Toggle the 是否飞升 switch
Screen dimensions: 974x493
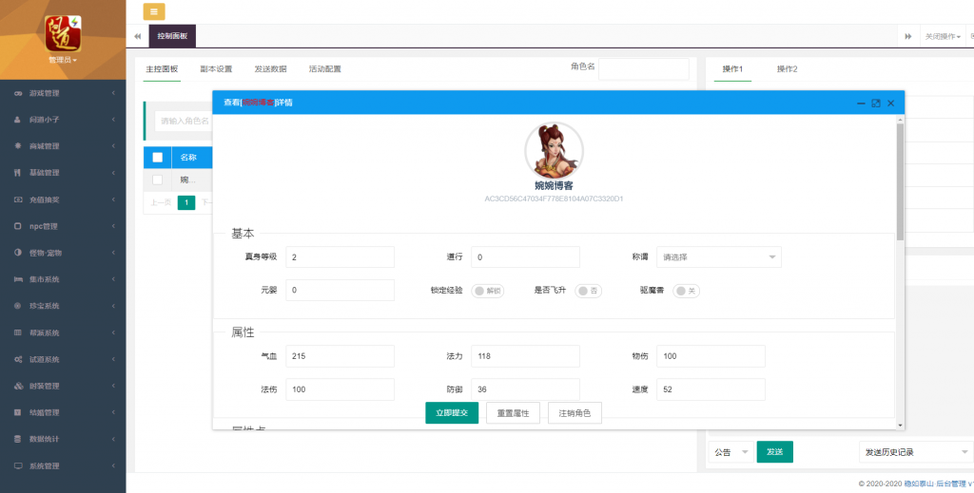click(588, 291)
